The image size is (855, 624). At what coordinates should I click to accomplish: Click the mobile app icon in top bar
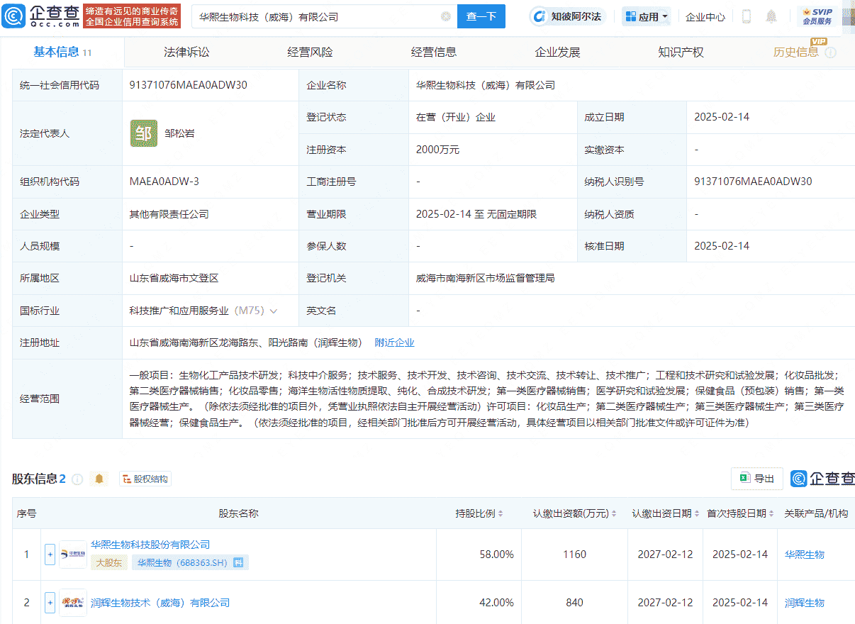point(745,16)
